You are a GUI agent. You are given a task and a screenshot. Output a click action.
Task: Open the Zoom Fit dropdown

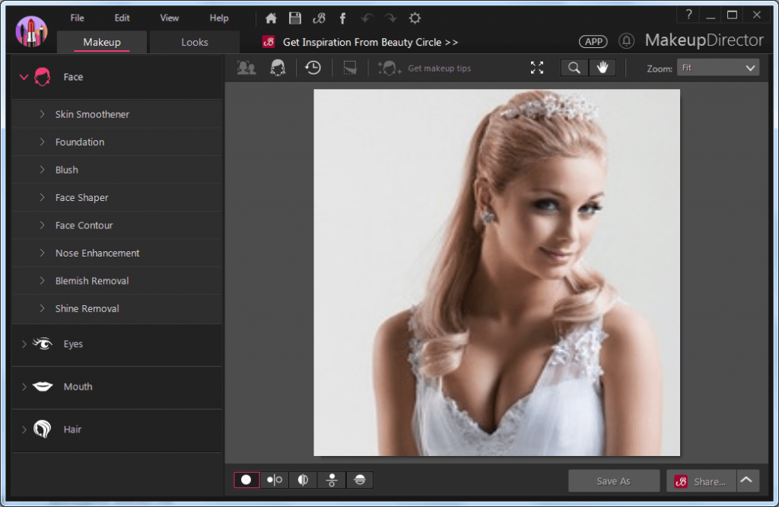718,68
